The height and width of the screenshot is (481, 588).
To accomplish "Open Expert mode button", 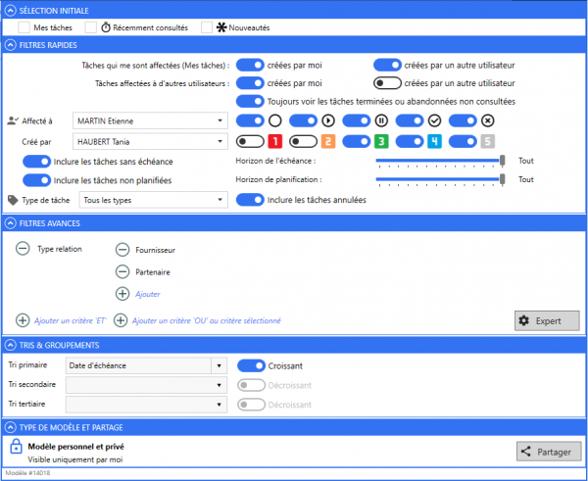I will coord(547,320).
